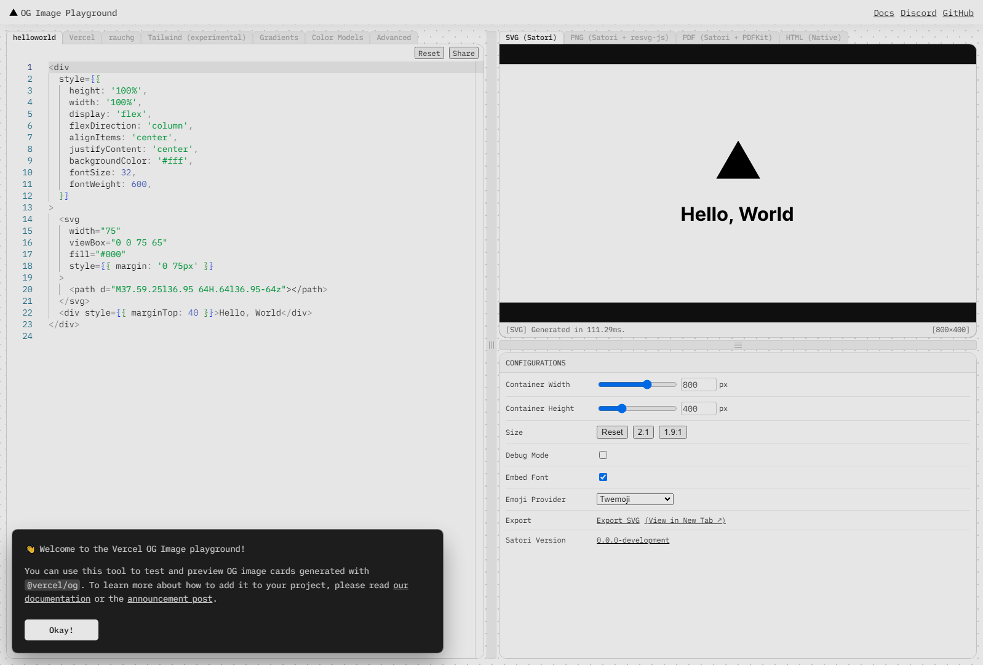The height and width of the screenshot is (665, 983).
Task: Select the SVG (Satori) output tab
Action: pyautogui.click(x=531, y=38)
